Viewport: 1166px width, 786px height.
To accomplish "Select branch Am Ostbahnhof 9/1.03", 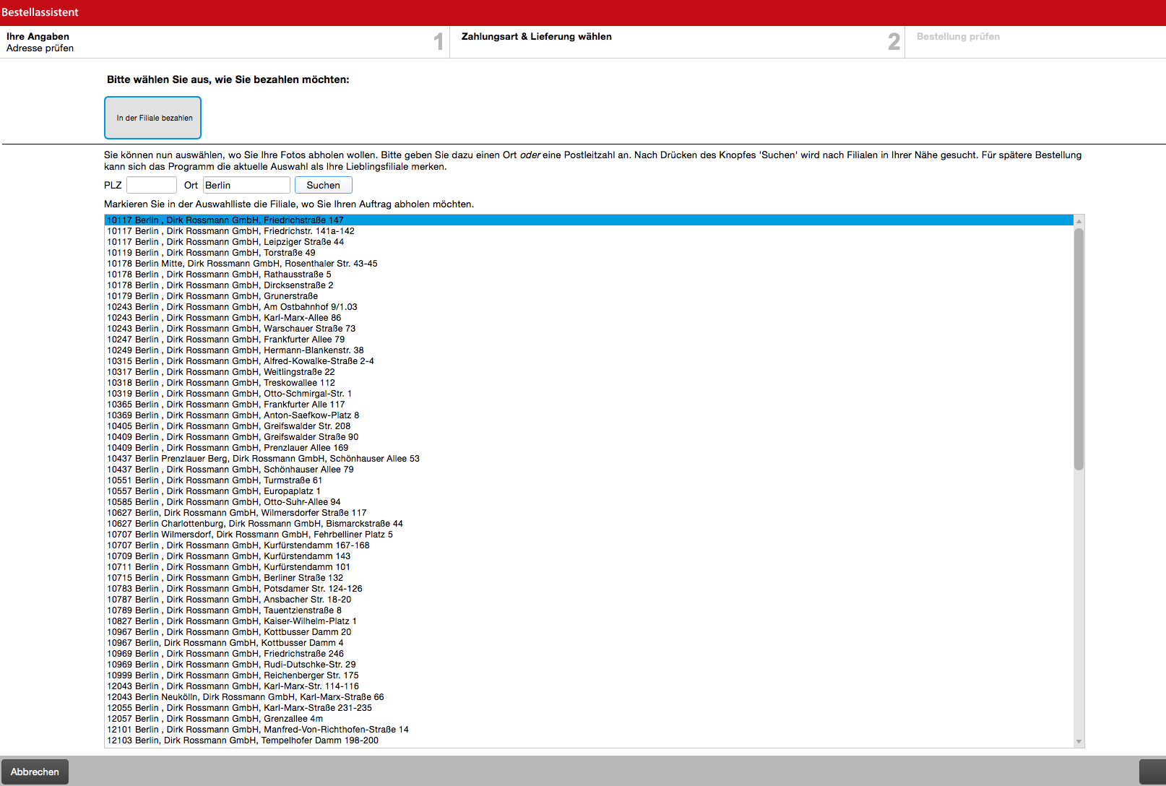I will (x=589, y=307).
